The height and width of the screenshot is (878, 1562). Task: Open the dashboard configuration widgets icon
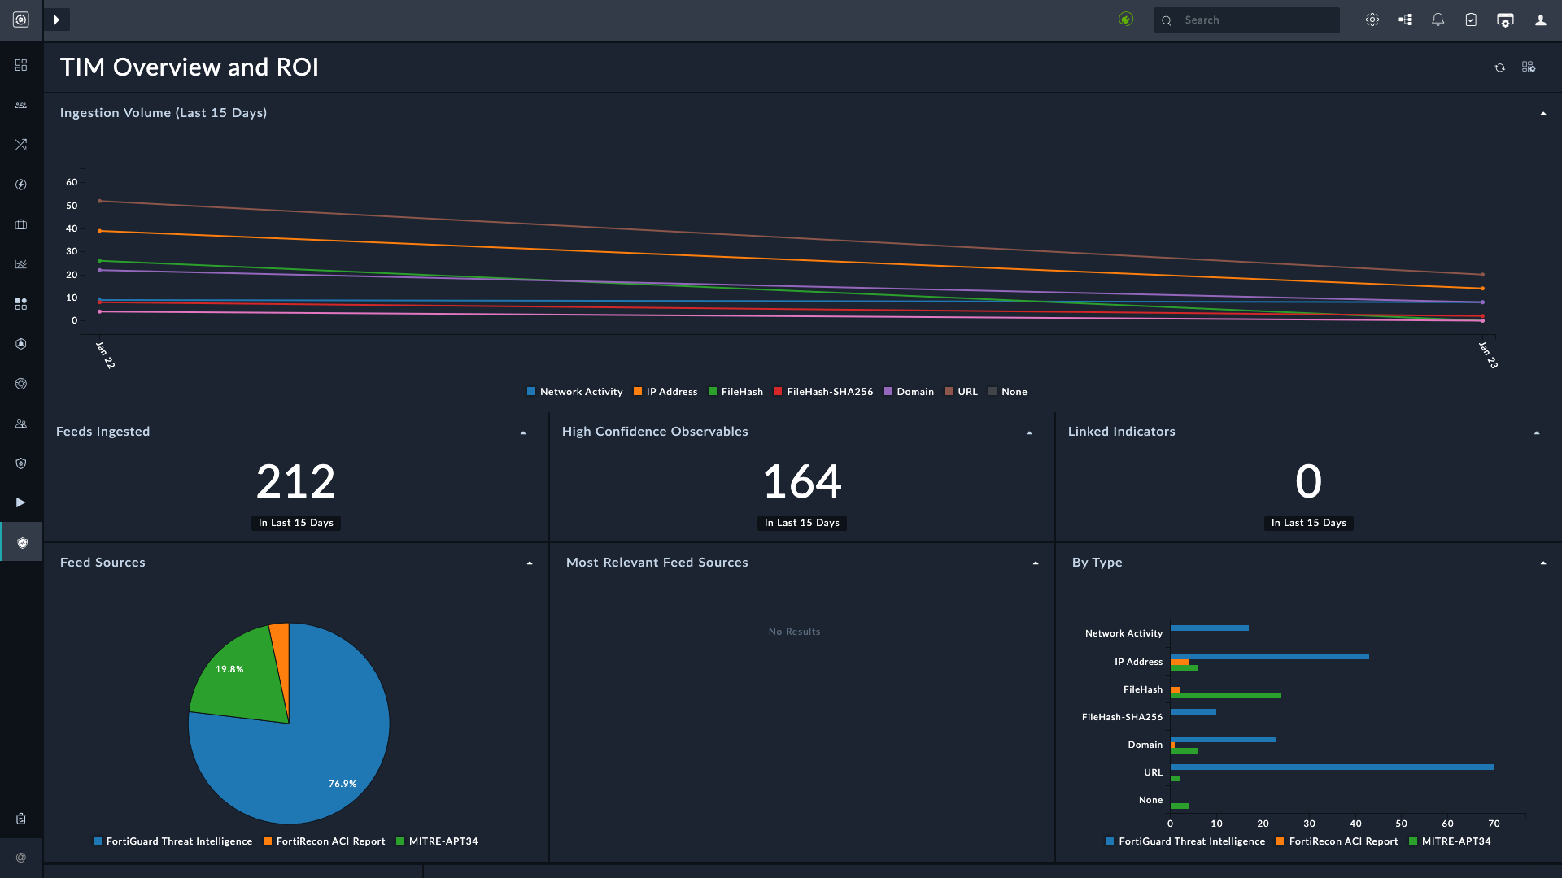1529,67
